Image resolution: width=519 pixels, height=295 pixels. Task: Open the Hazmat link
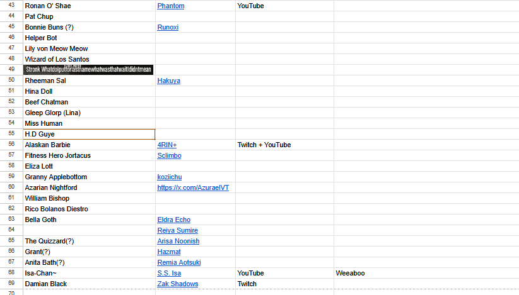point(169,252)
